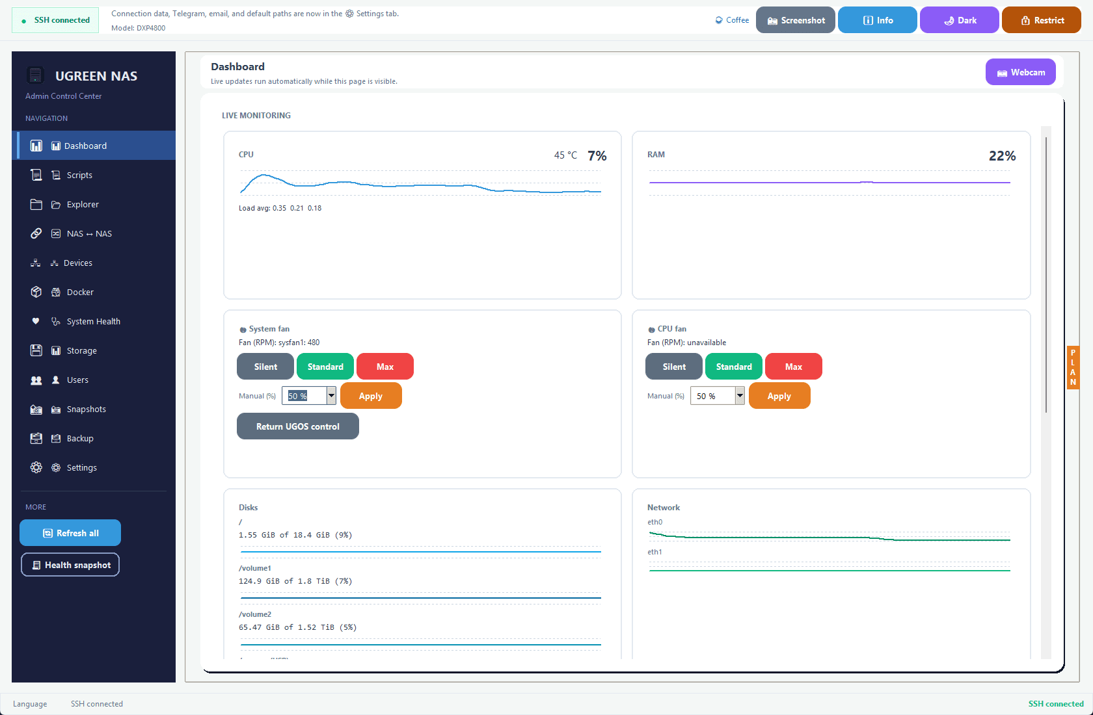
Task: Click Refresh all in the sidebar
Action: [x=70, y=533]
